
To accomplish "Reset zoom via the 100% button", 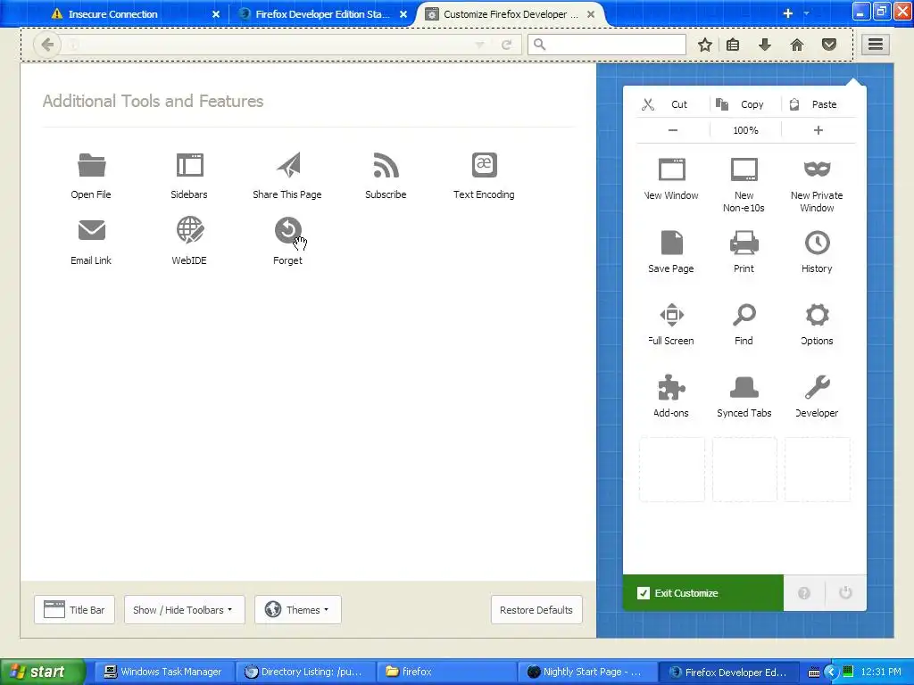I will (x=745, y=130).
